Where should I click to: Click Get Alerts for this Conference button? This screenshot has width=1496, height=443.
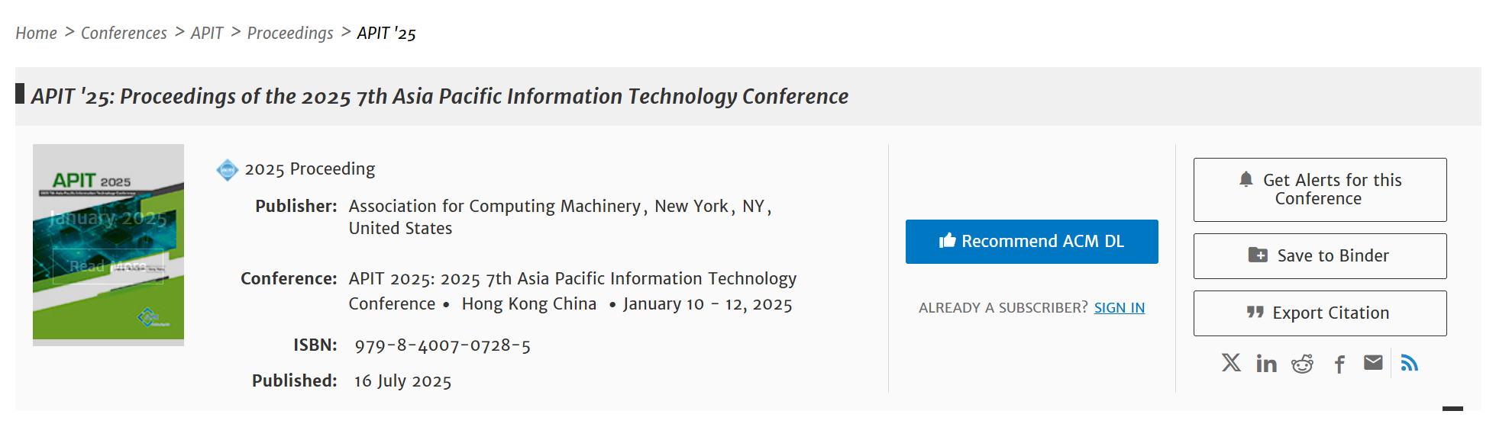(1320, 190)
